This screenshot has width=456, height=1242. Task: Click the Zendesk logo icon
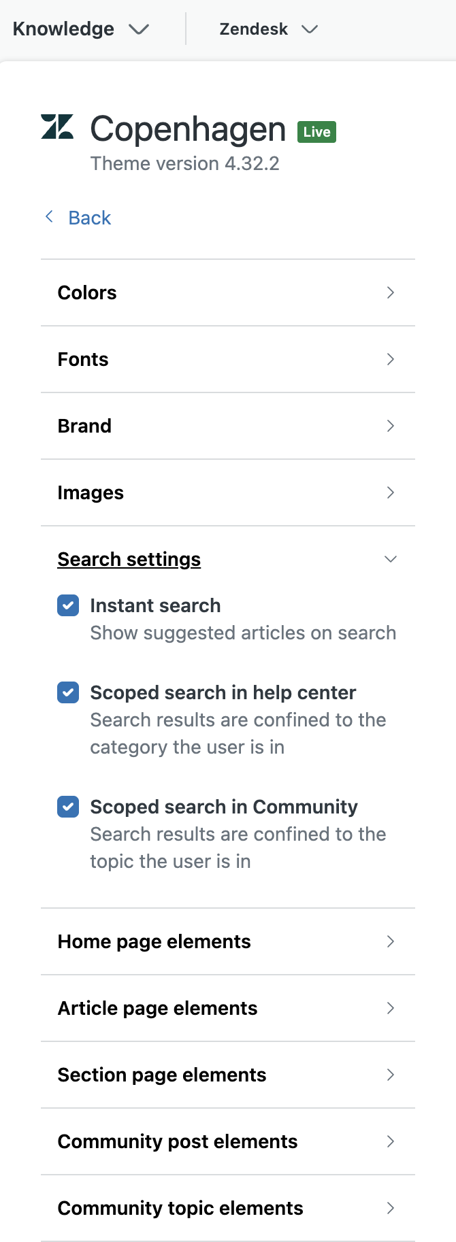(x=57, y=127)
